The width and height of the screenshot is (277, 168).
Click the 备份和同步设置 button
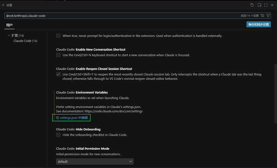259,24
